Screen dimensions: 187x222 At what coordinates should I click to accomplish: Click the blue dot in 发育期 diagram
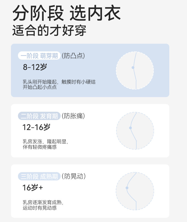click(x=130, y=128)
